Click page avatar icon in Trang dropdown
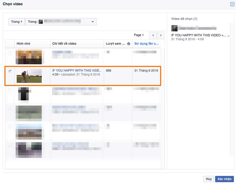Screen dimensions: 236x184 41,22
